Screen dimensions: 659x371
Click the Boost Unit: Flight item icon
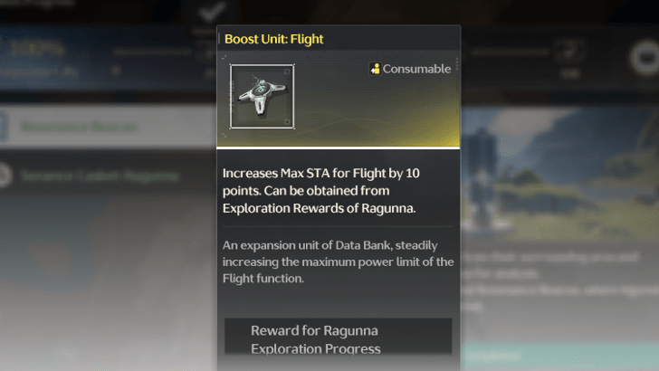pyautogui.click(x=262, y=95)
